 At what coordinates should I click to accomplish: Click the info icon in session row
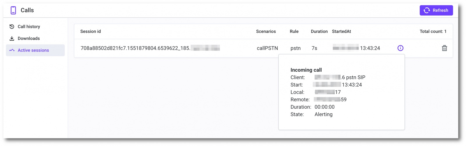tap(400, 48)
